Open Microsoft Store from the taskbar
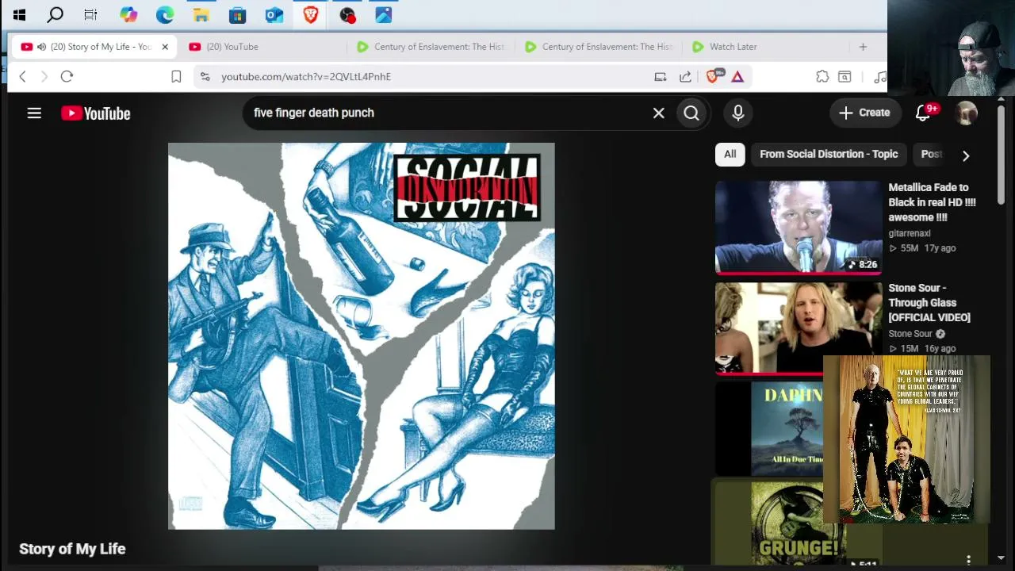 coord(237,14)
